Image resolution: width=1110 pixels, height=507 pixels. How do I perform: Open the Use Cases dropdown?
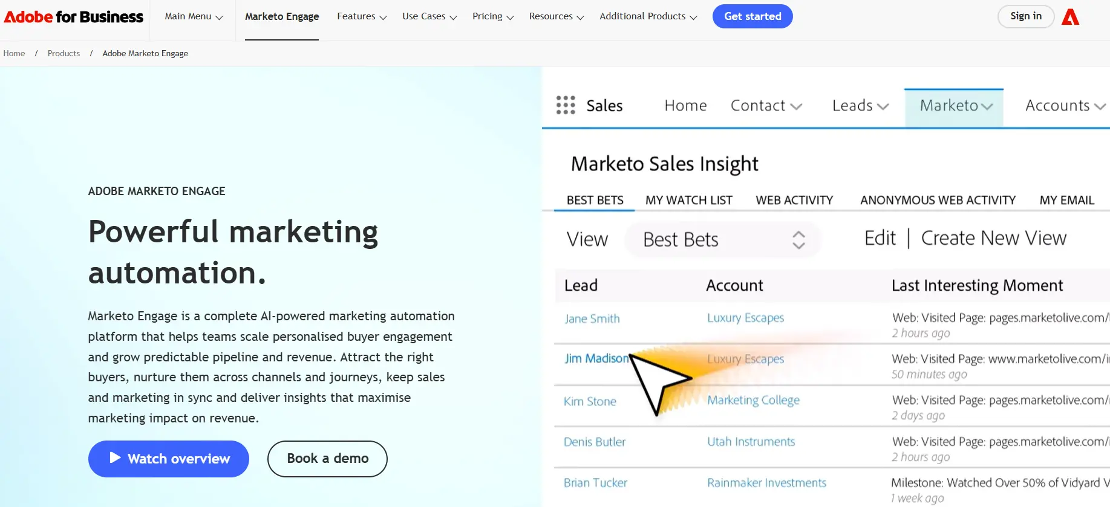click(x=429, y=16)
